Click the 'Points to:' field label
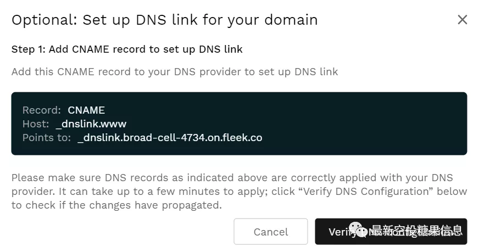The image size is (479, 252). (x=47, y=138)
